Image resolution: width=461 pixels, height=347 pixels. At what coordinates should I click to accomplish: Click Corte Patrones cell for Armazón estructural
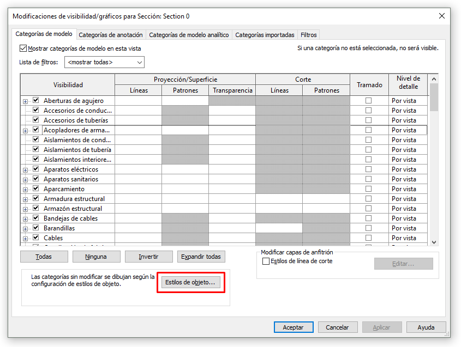[x=326, y=209]
